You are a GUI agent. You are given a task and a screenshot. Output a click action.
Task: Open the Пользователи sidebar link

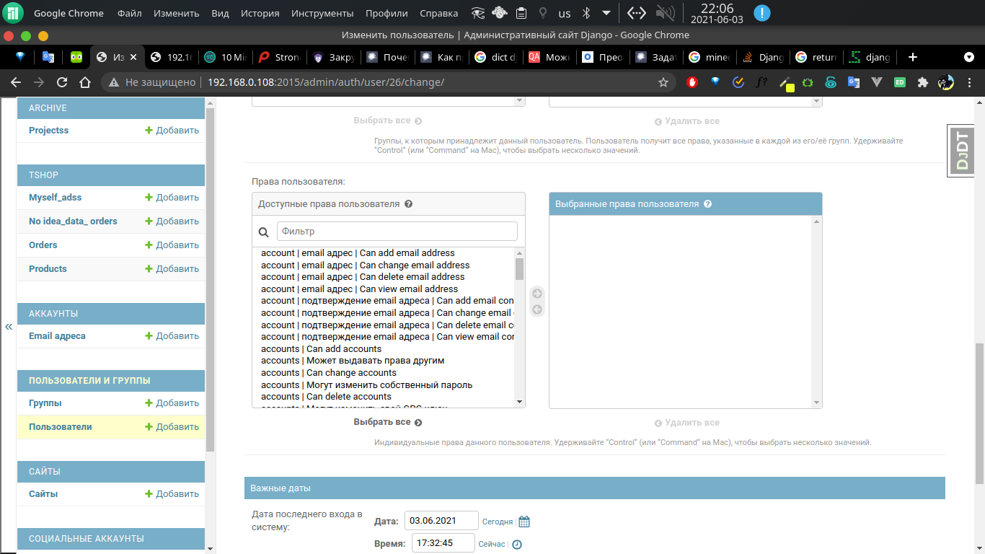point(61,427)
